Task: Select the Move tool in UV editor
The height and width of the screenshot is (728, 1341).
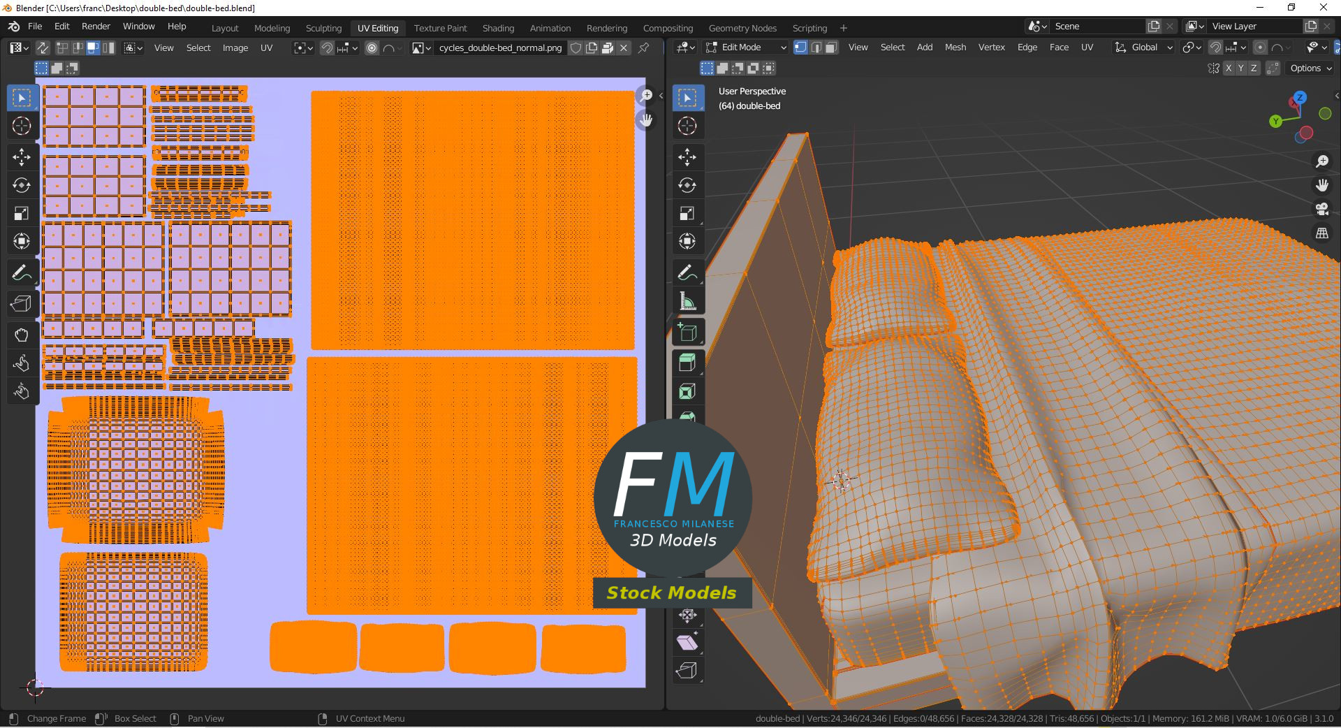Action: (x=22, y=157)
